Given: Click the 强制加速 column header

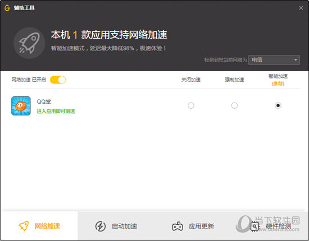Looking at the screenshot, I should coord(234,80).
